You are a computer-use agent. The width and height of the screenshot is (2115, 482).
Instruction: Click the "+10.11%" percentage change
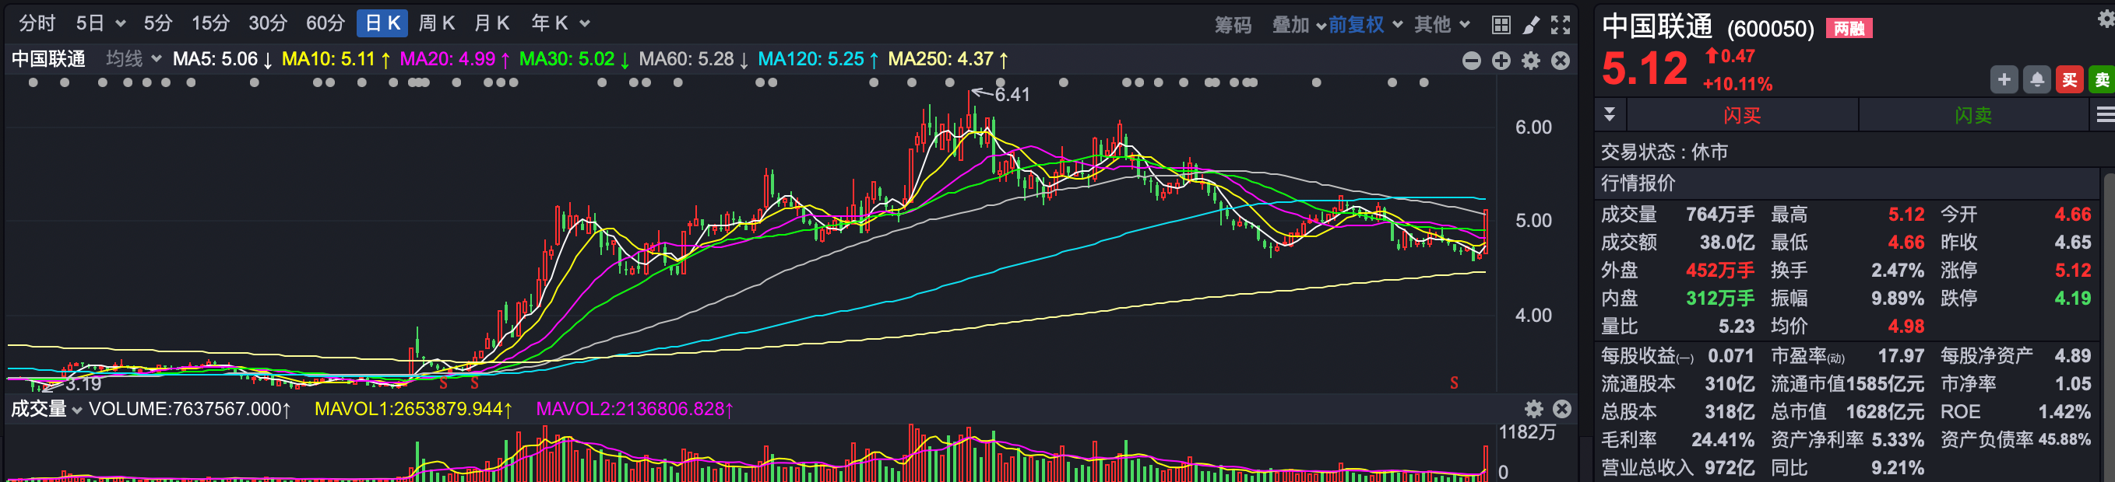tap(1737, 85)
